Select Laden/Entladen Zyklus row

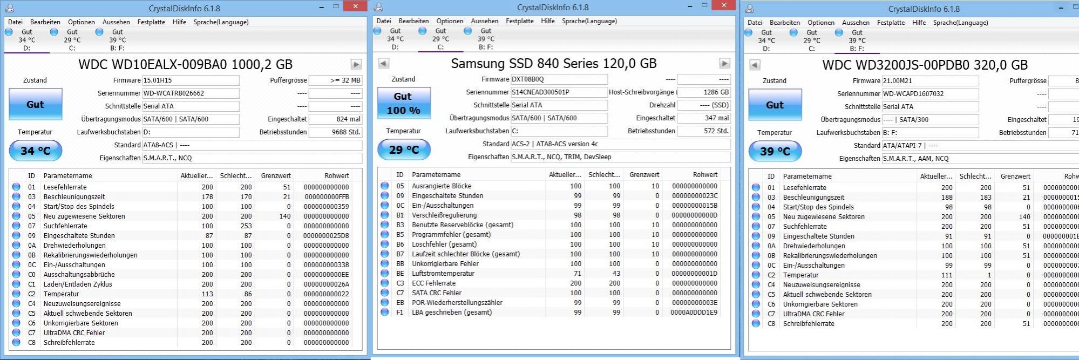click(181, 284)
